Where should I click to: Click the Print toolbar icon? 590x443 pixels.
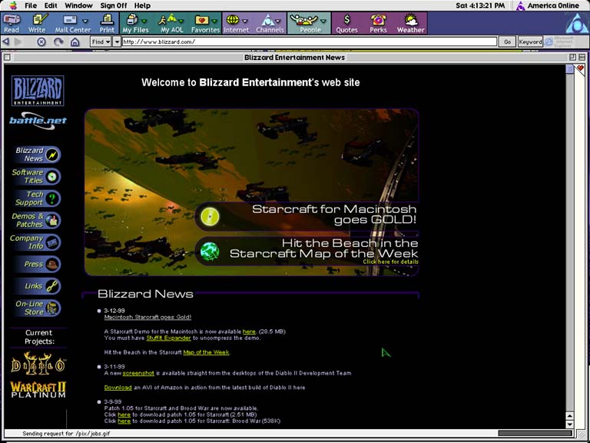click(108, 23)
